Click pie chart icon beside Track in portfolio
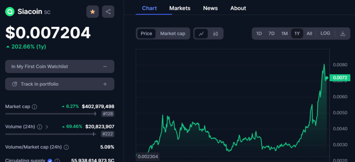355x162 pixels. (x=15, y=84)
